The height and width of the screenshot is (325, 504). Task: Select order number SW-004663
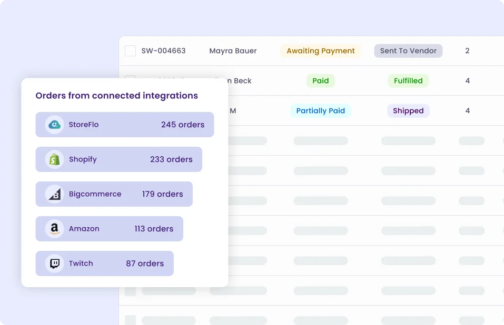(x=164, y=50)
